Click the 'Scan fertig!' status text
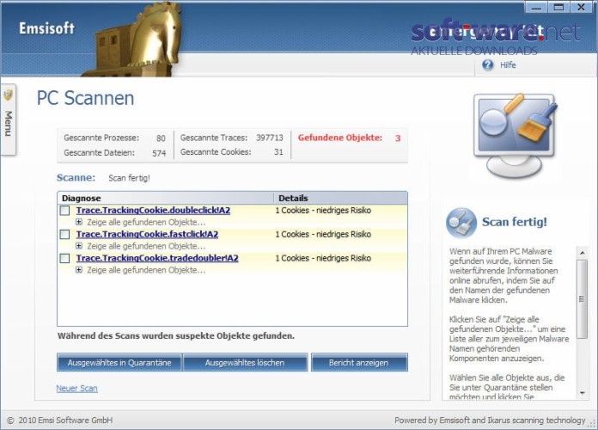This screenshot has width=598, height=430. click(x=129, y=178)
